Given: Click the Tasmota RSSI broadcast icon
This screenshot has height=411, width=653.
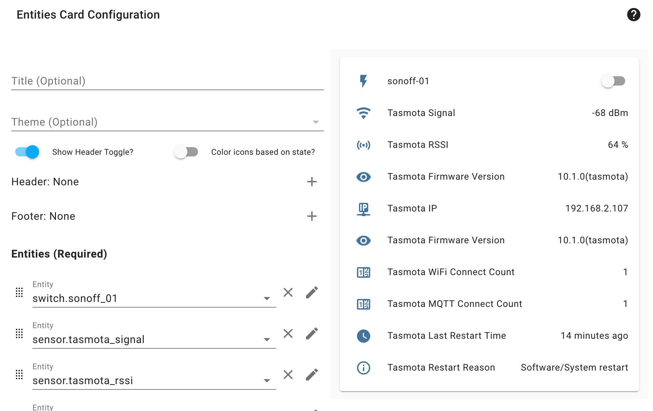Looking at the screenshot, I should (x=363, y=145).
